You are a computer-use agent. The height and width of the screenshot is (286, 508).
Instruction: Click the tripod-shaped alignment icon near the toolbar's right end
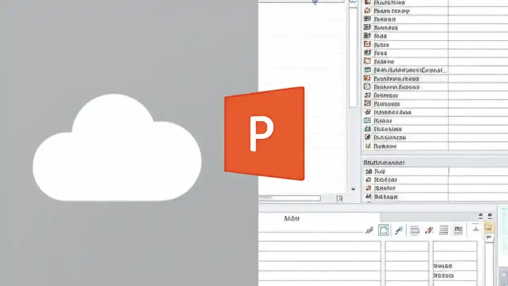[x=475, y=229]
